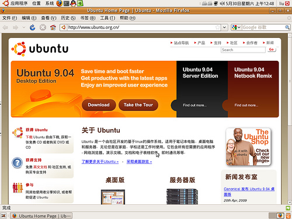Click Find out more under Server Edition
Viewport: 292px width, 219px height.
(194, 105)
